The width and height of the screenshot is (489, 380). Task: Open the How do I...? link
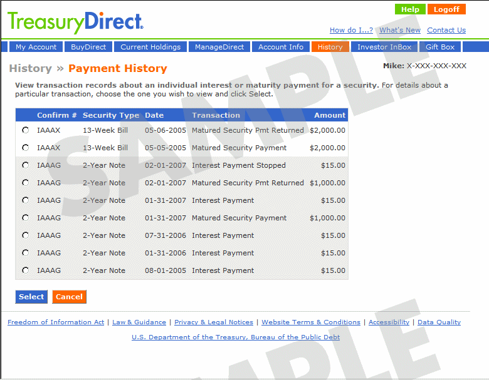[x=351, y=30]
